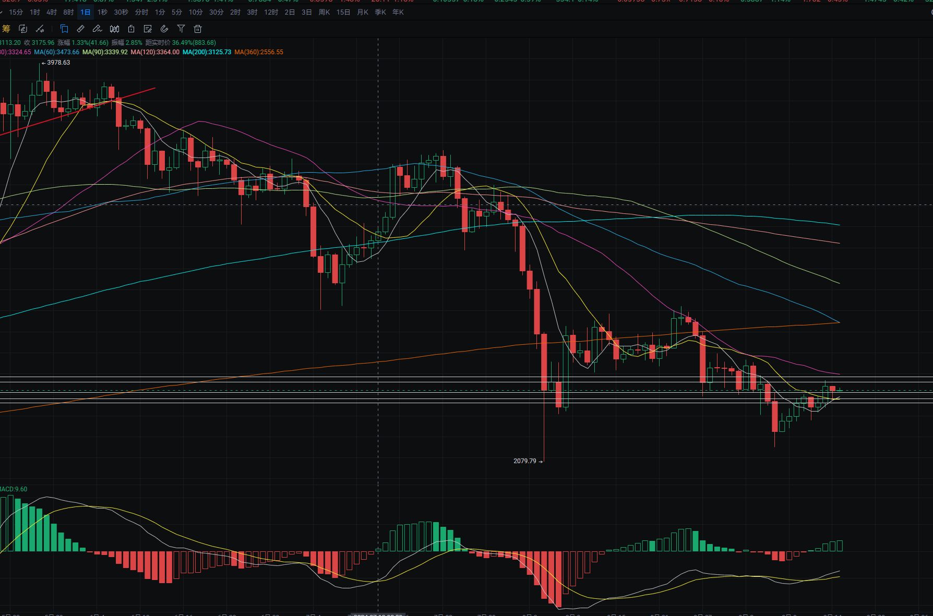Open the funnel filter icon

tap(181, 29)
